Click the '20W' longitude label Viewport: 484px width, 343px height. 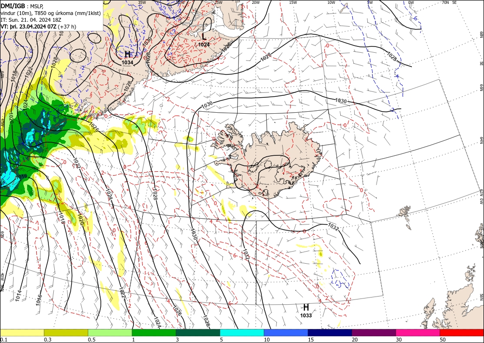pyautogui.click(x=255, y=2)
